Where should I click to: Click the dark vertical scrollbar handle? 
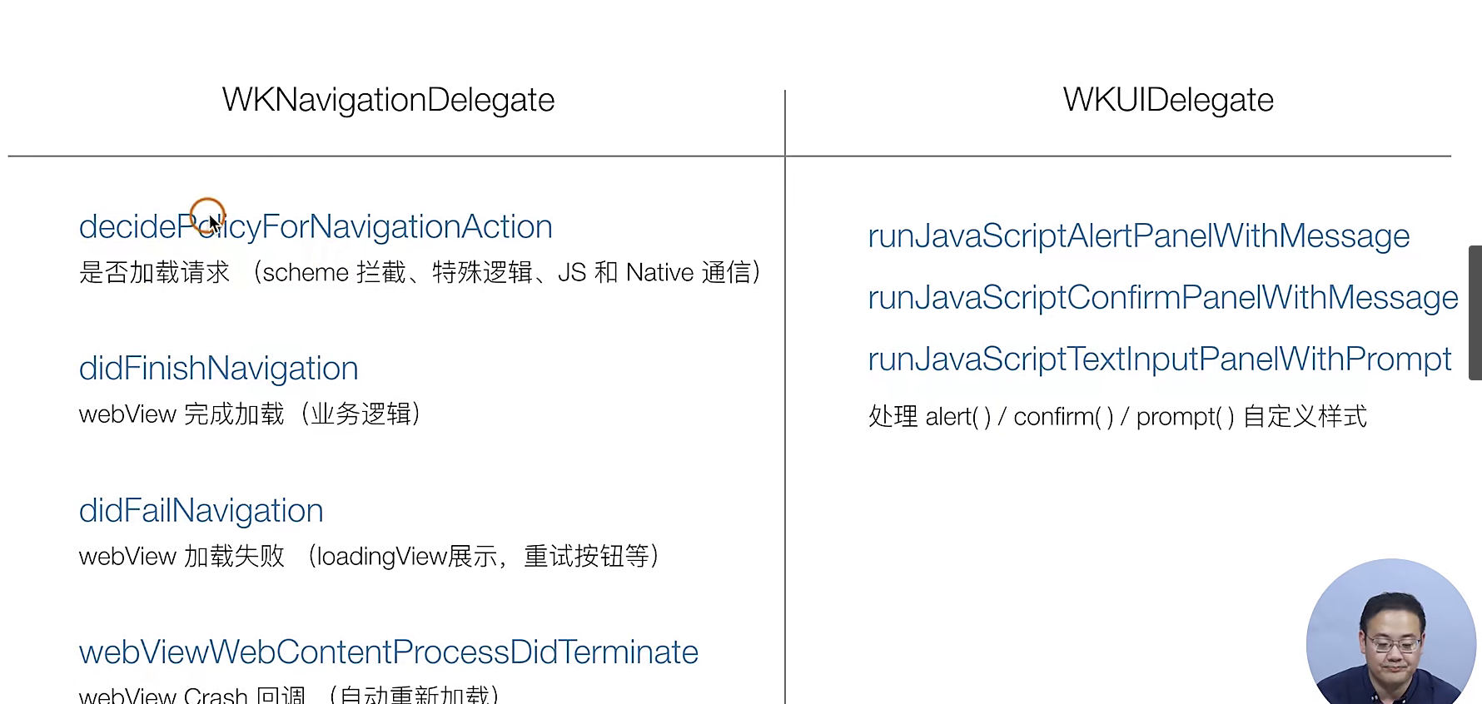(x=1475, y=313)
